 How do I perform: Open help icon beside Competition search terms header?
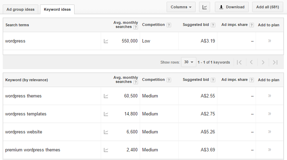[169, 25]
